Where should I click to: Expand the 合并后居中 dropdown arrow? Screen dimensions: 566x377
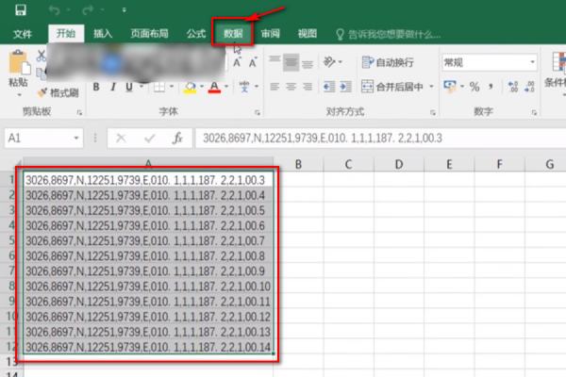(x=431, y=87)
